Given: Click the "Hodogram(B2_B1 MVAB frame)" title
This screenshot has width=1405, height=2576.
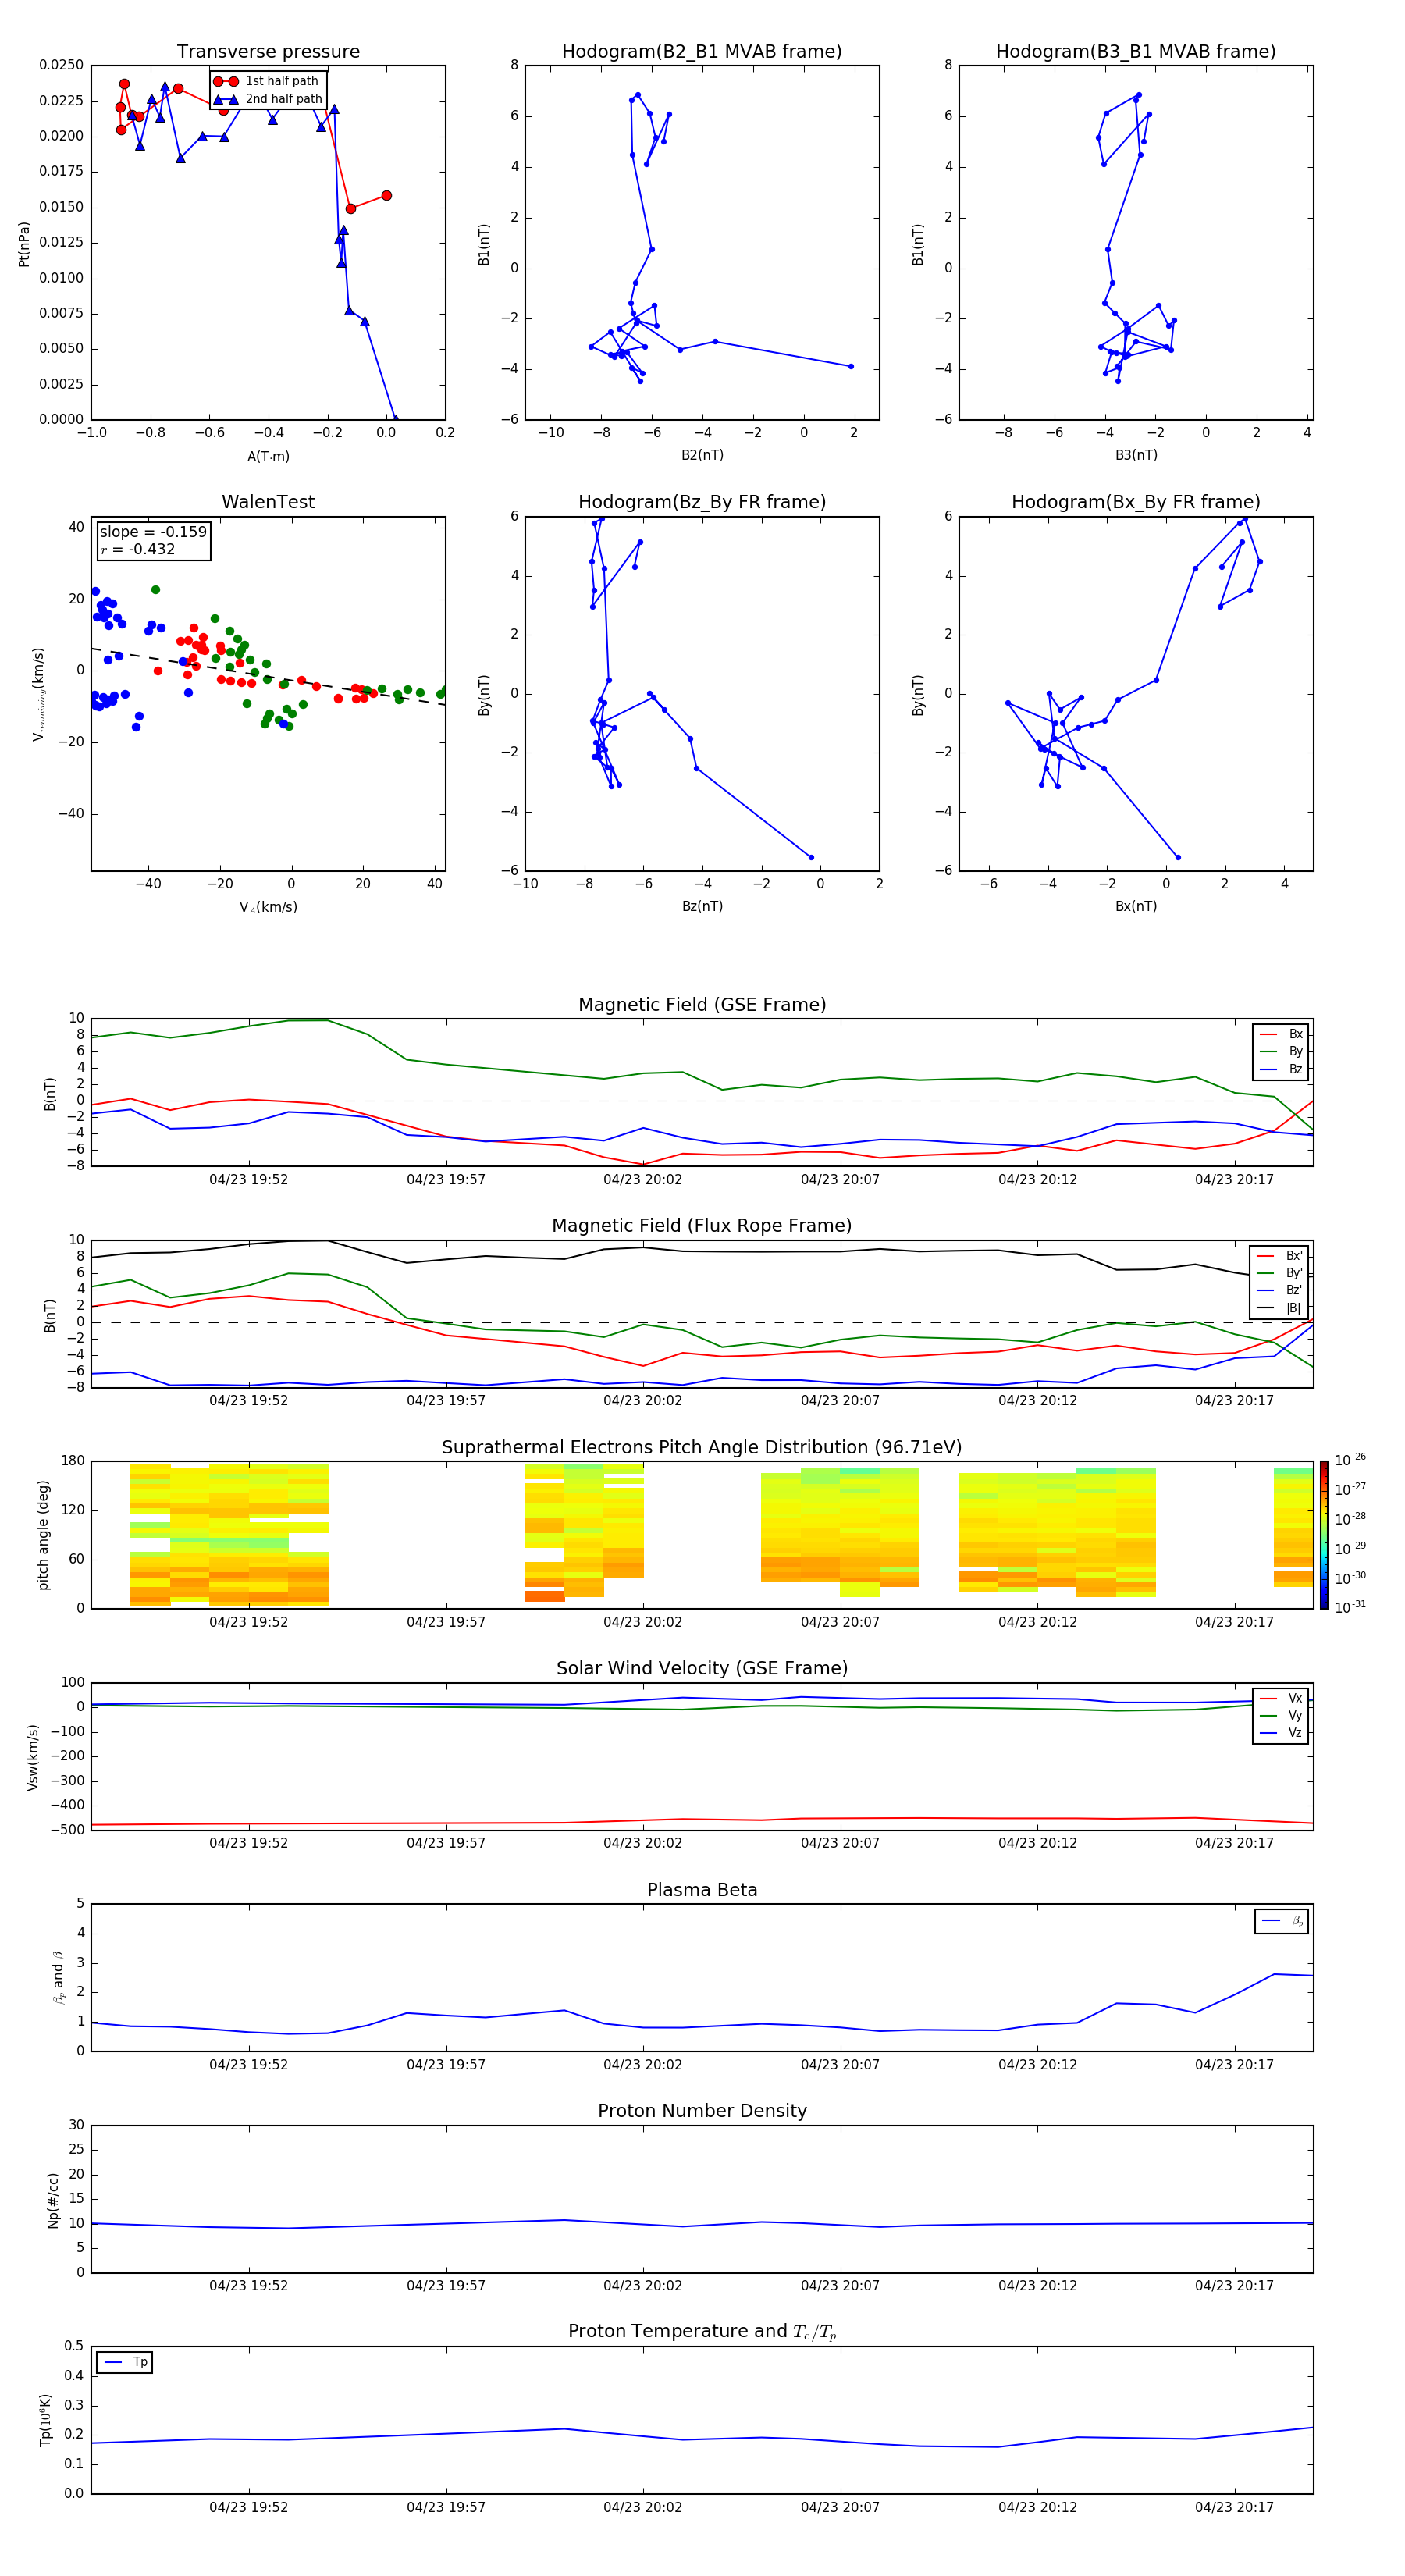Looking at the screenshot, I should [x=702, y=51].
